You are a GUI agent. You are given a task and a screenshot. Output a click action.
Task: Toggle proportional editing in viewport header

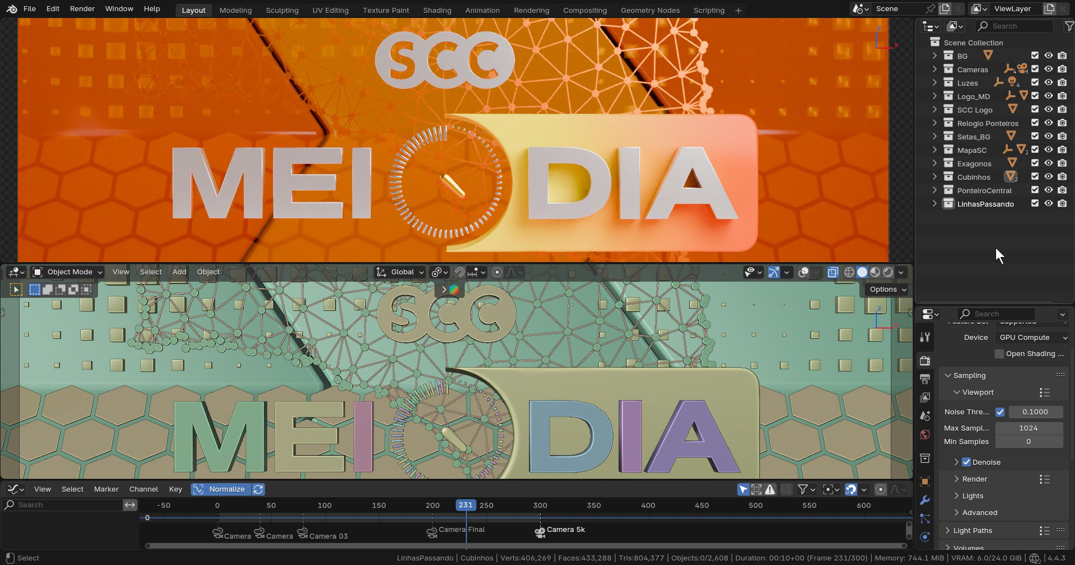(x=497, y=272)
